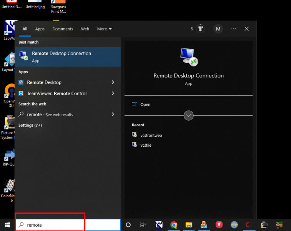
Task: Switch to the Apps search tab
Action: [40, 29]
